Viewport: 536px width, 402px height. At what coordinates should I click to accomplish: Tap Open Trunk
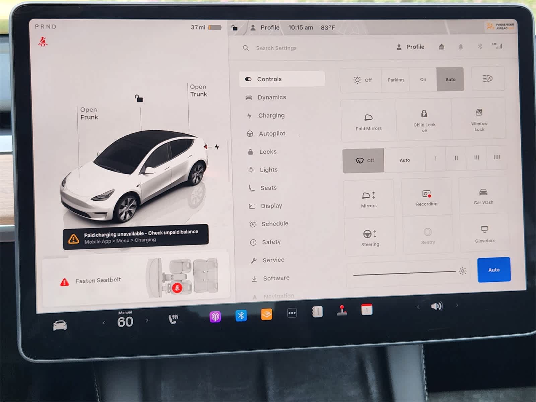point(198,90)
